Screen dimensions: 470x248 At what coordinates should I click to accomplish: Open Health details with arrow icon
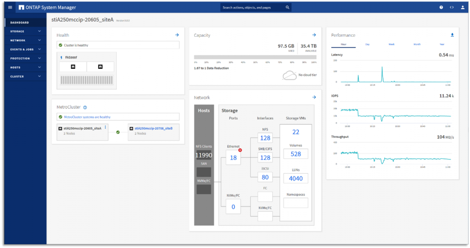click(177, 35)
